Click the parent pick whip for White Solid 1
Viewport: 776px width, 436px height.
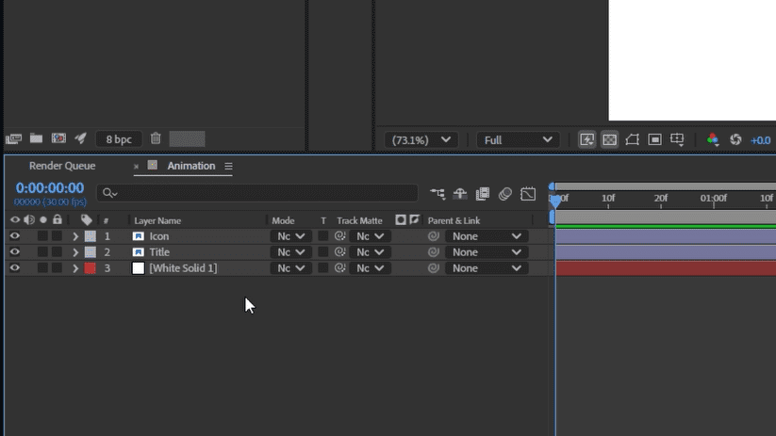click(x=434, y=268)
